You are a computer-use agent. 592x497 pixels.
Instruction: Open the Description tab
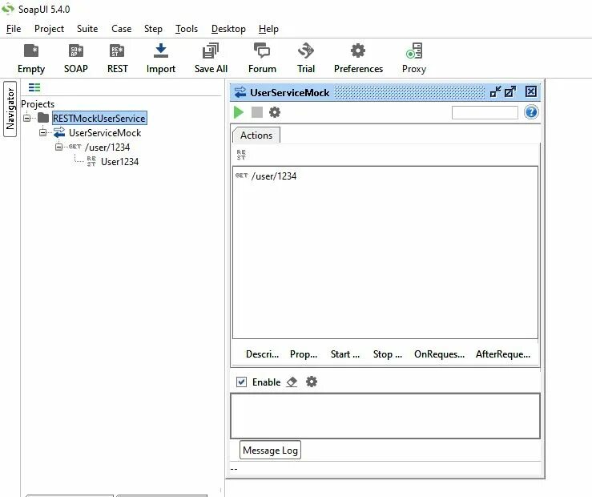[262, 354]
